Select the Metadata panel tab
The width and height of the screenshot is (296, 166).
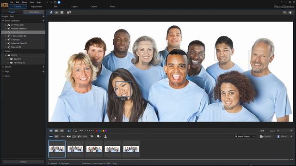(x=34, y=12)
